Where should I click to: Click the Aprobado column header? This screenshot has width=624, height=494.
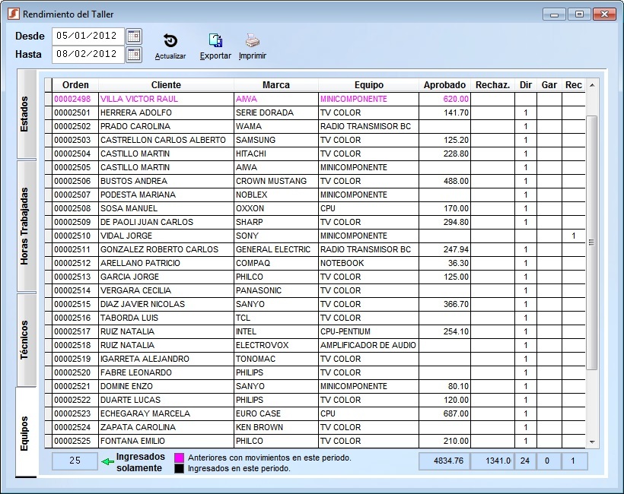pos(444,85)
